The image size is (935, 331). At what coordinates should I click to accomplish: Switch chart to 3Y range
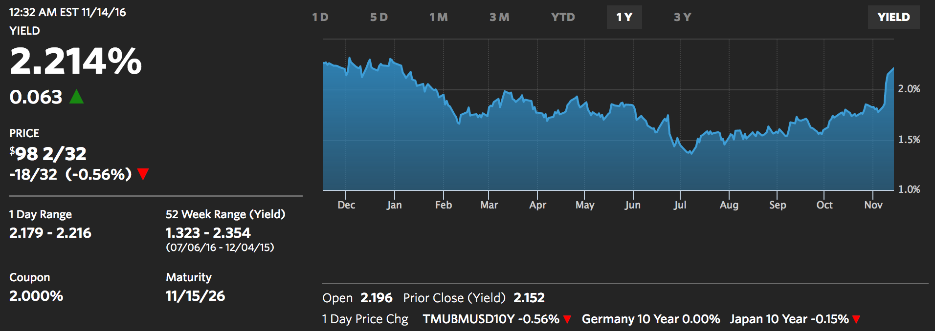tap(682, 17)
